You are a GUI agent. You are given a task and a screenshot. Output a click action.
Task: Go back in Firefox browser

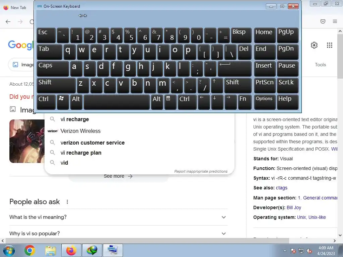pos(8,21)
